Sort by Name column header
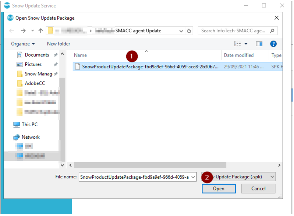Screen dimensions: 294x216 [80, 55]
